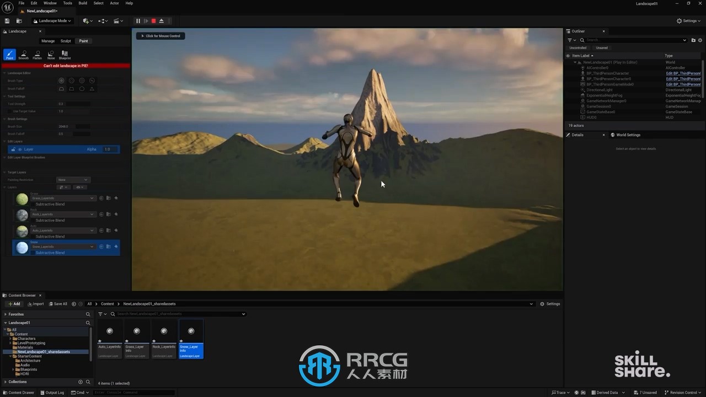Click the Enter Console Command field
The width and height of the screenshot is (706, 397).
tap(133, 393)
